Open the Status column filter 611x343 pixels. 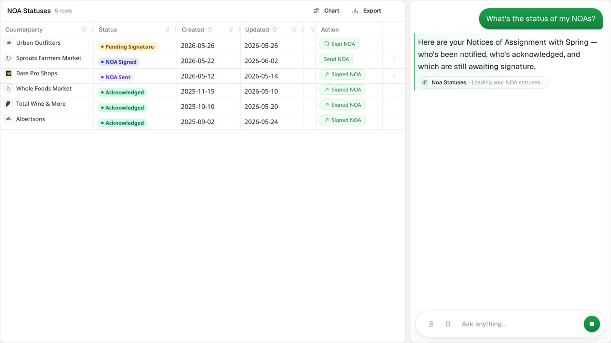coord(168,30)
